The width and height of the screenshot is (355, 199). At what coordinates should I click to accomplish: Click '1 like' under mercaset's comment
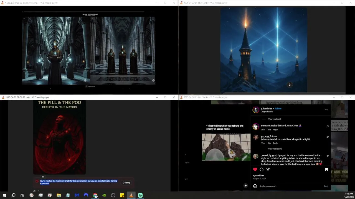coord(269,130)
